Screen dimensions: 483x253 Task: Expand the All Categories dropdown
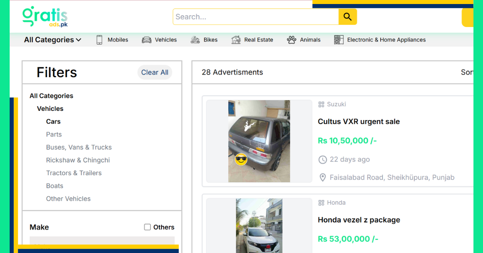tap(53, 40)
